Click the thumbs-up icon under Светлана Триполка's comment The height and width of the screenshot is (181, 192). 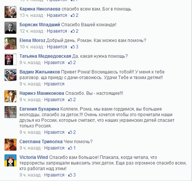coord(70,148)
